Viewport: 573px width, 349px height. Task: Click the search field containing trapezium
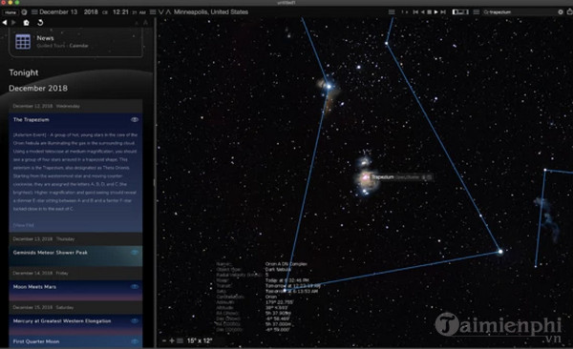click(x=519, y=12)
